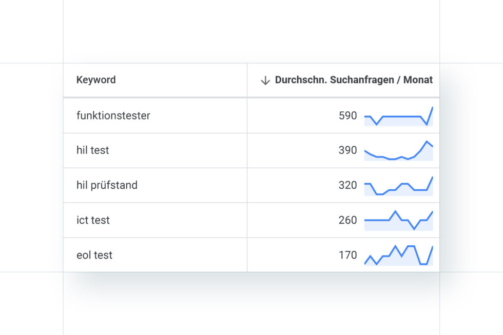
Task: Open the hil test trend sparkline
Action: tap(399, 151)
